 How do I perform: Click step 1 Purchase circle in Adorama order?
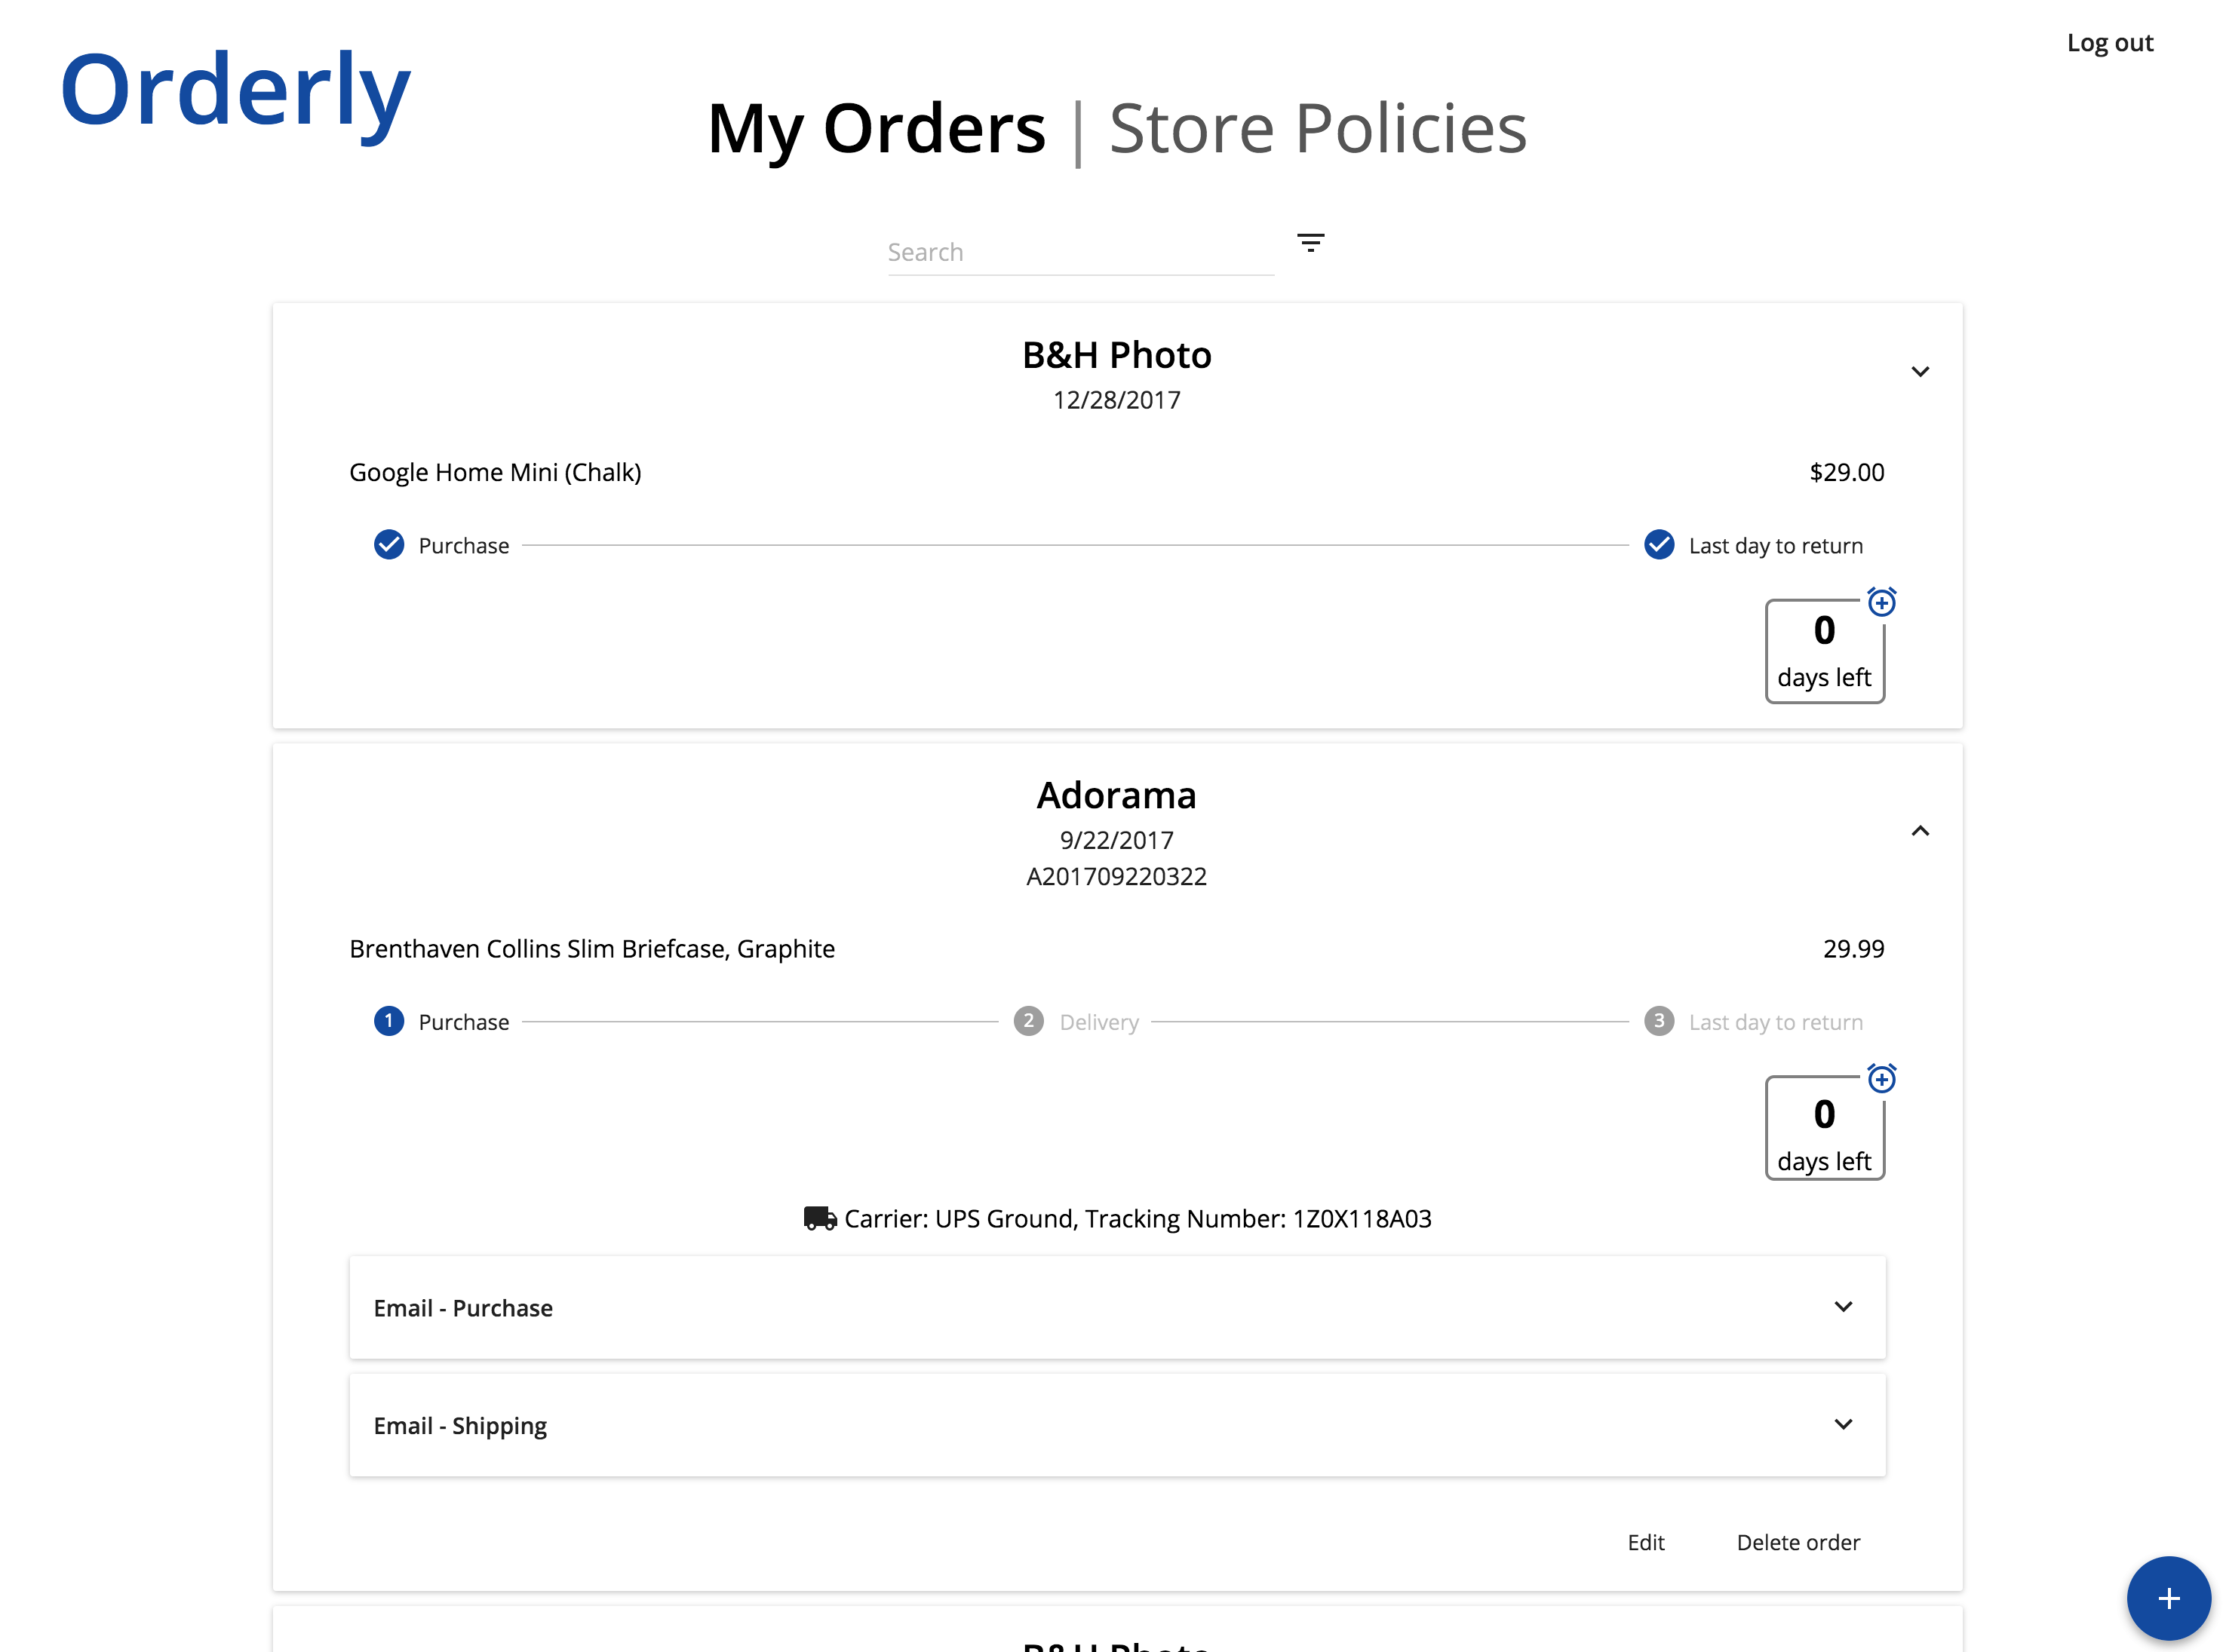(x=388, y=1021)
